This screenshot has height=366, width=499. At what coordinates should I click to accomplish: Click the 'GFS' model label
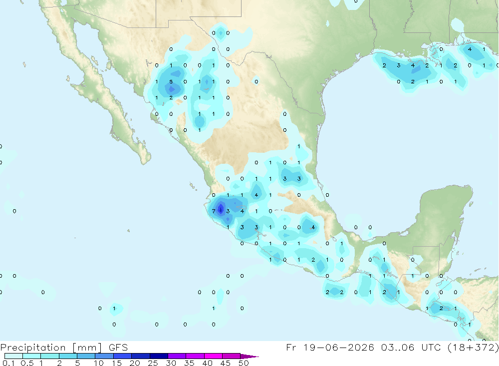coord(118,347)
